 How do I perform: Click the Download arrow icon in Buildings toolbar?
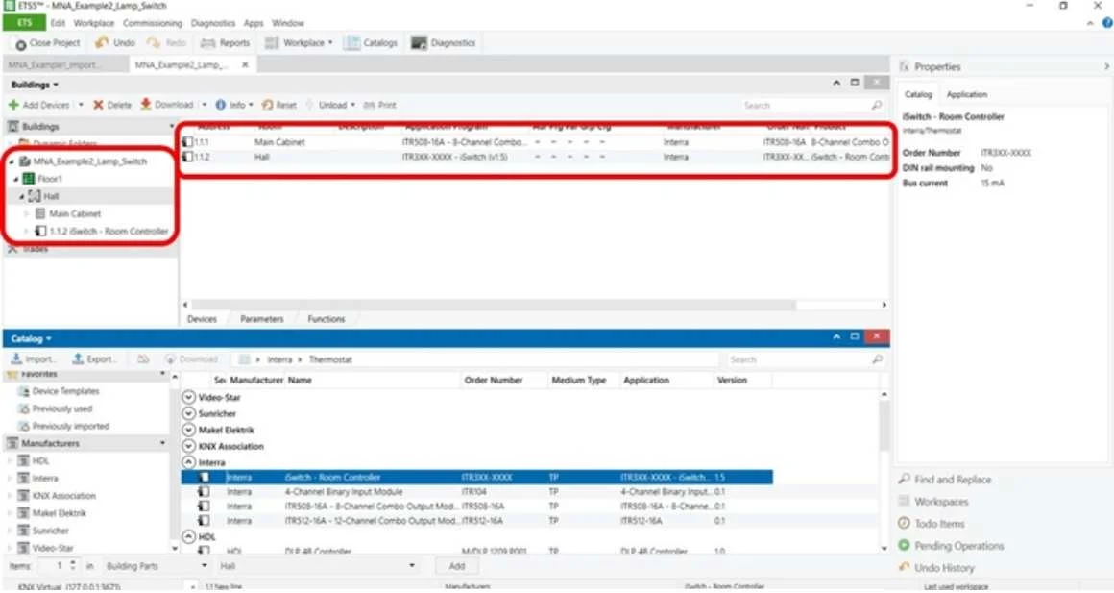click(146, 104)
